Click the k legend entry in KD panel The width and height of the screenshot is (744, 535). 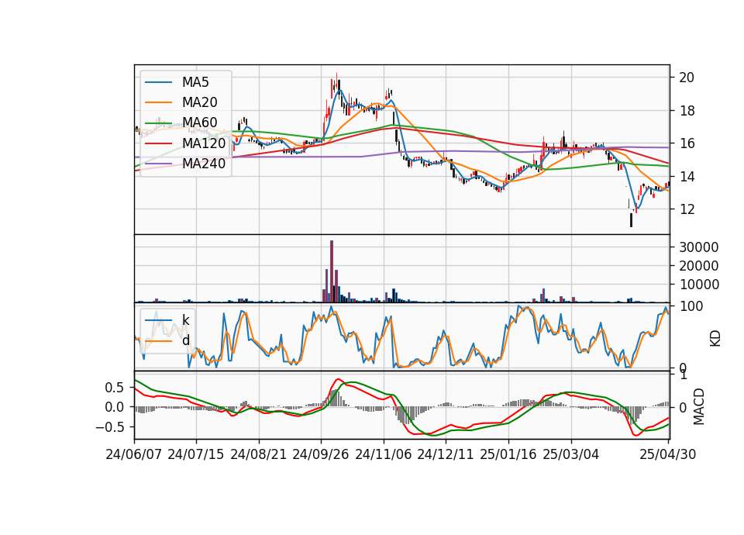[x=185, y=320]
